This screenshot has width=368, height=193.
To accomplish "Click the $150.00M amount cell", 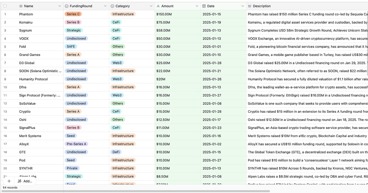I will (178, 14).
